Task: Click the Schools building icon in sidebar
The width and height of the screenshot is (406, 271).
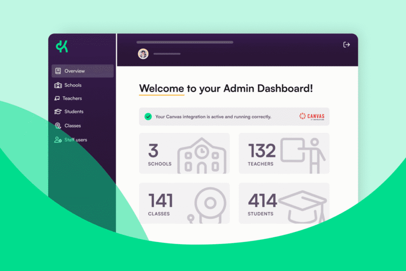Action: click(x=58, y=85)
